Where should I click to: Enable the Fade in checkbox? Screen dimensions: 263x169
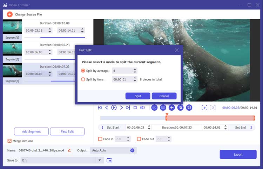coord(100,139)
